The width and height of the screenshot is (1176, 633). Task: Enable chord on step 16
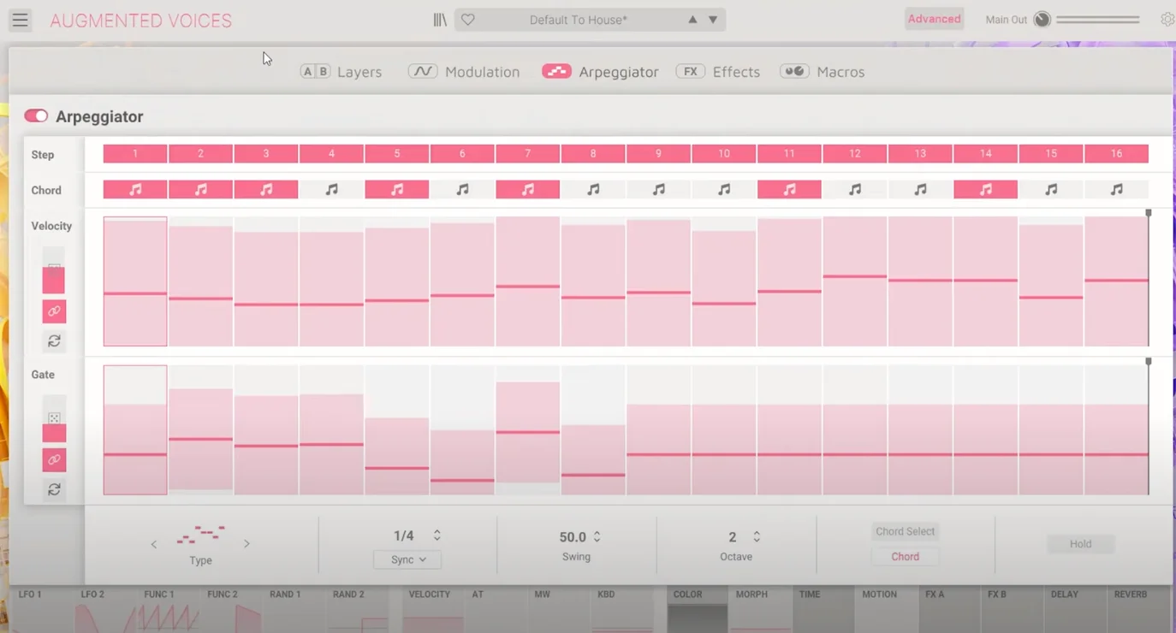pyautogui.click(x=1116, y=190)
